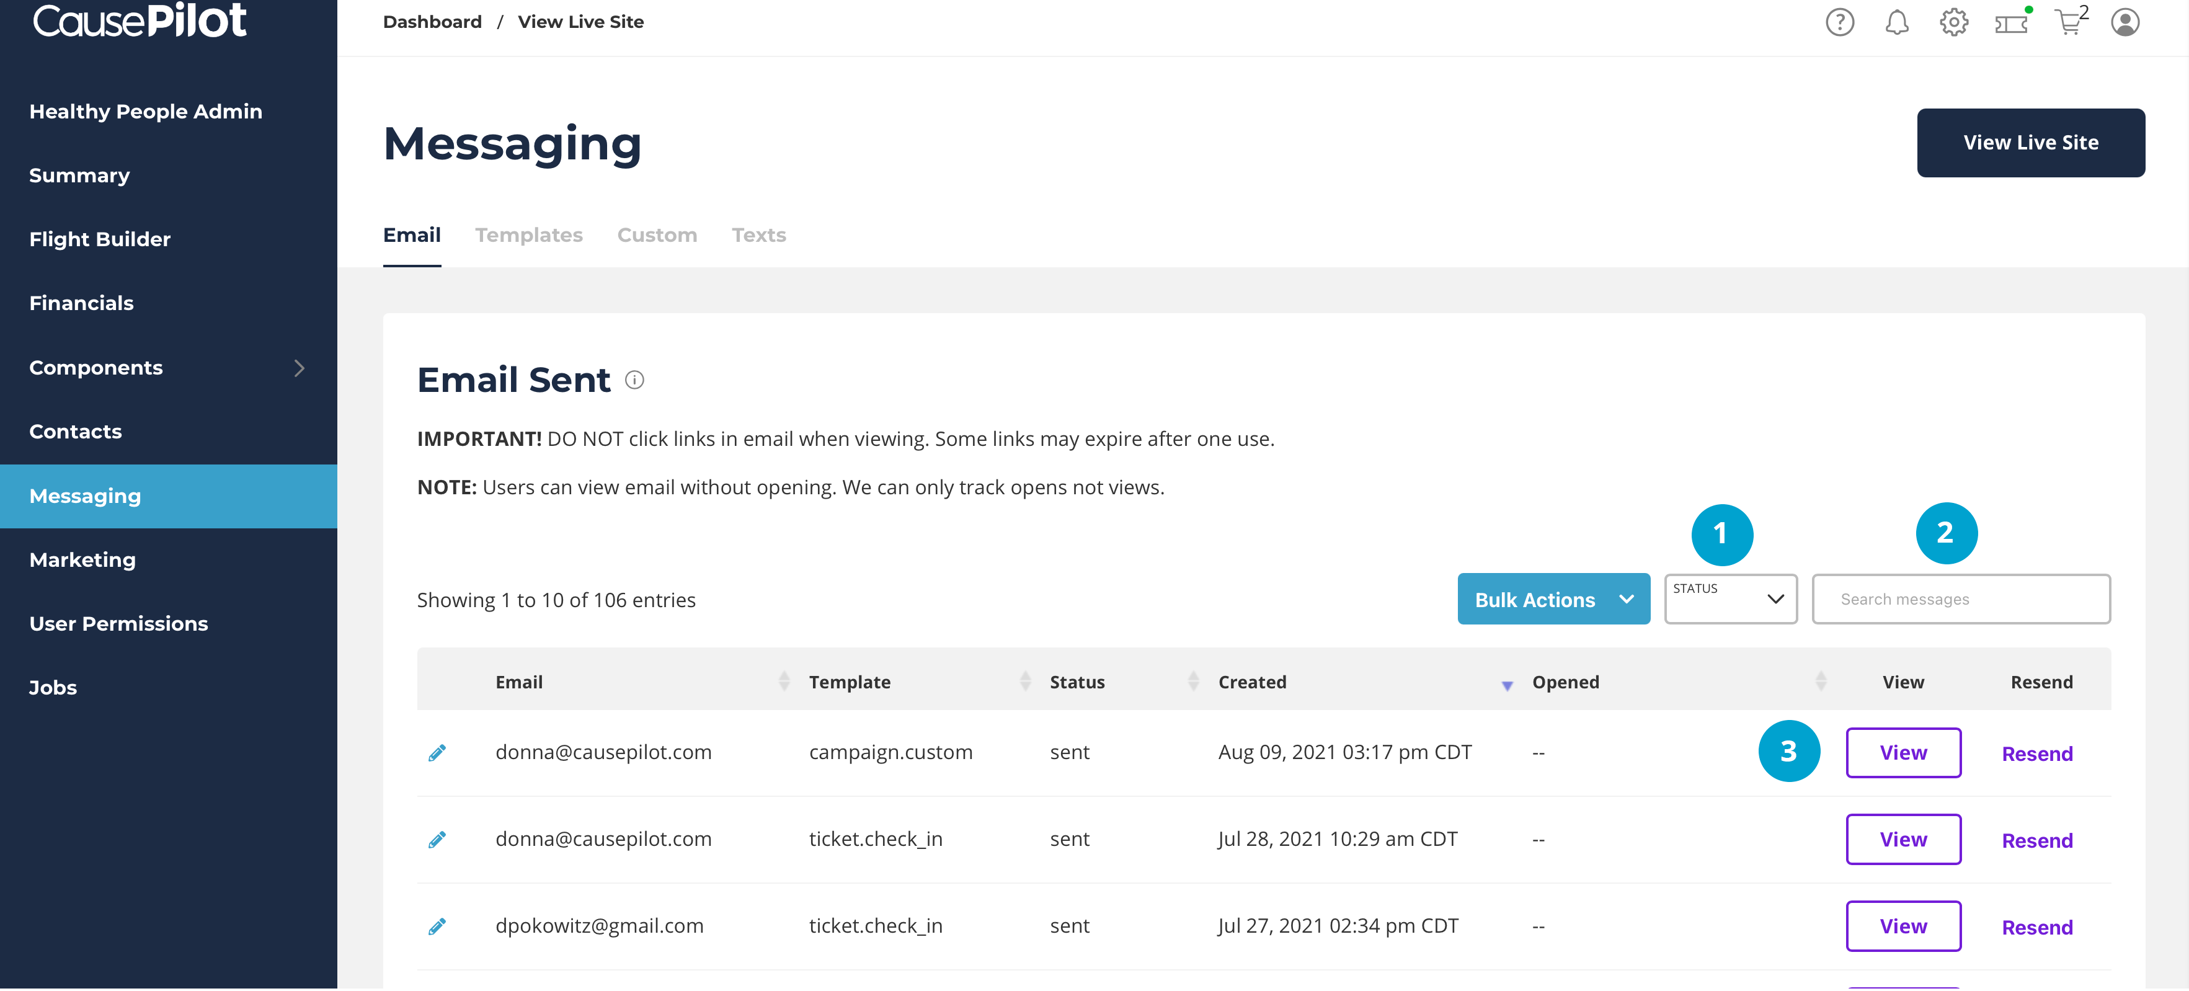
Task: Open the shopping cart icon
Action: pyautogui.click(x=2068, y=23)
